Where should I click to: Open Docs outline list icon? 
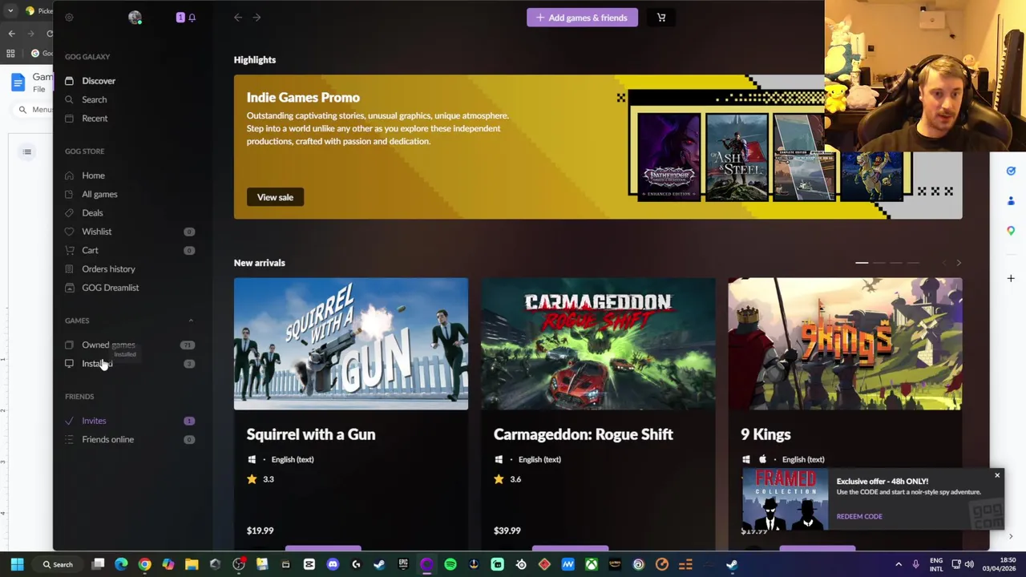pyautogui.click(x=27, y=152)
